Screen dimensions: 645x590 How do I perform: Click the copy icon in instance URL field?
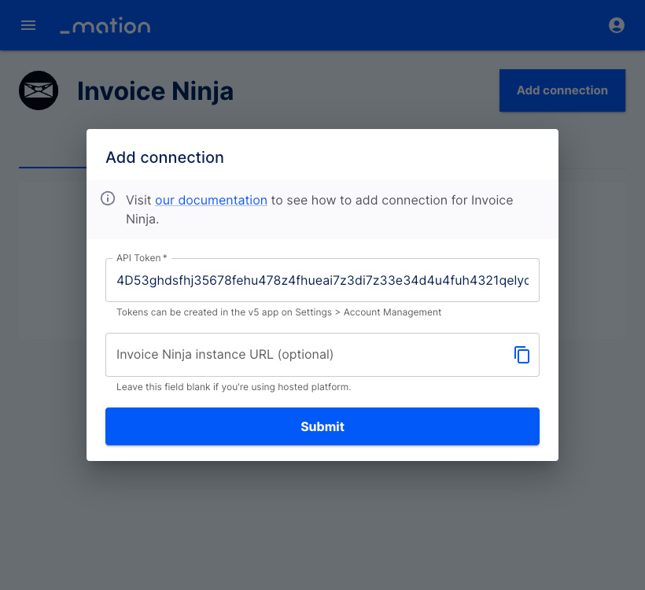click(x=522, y=355)
